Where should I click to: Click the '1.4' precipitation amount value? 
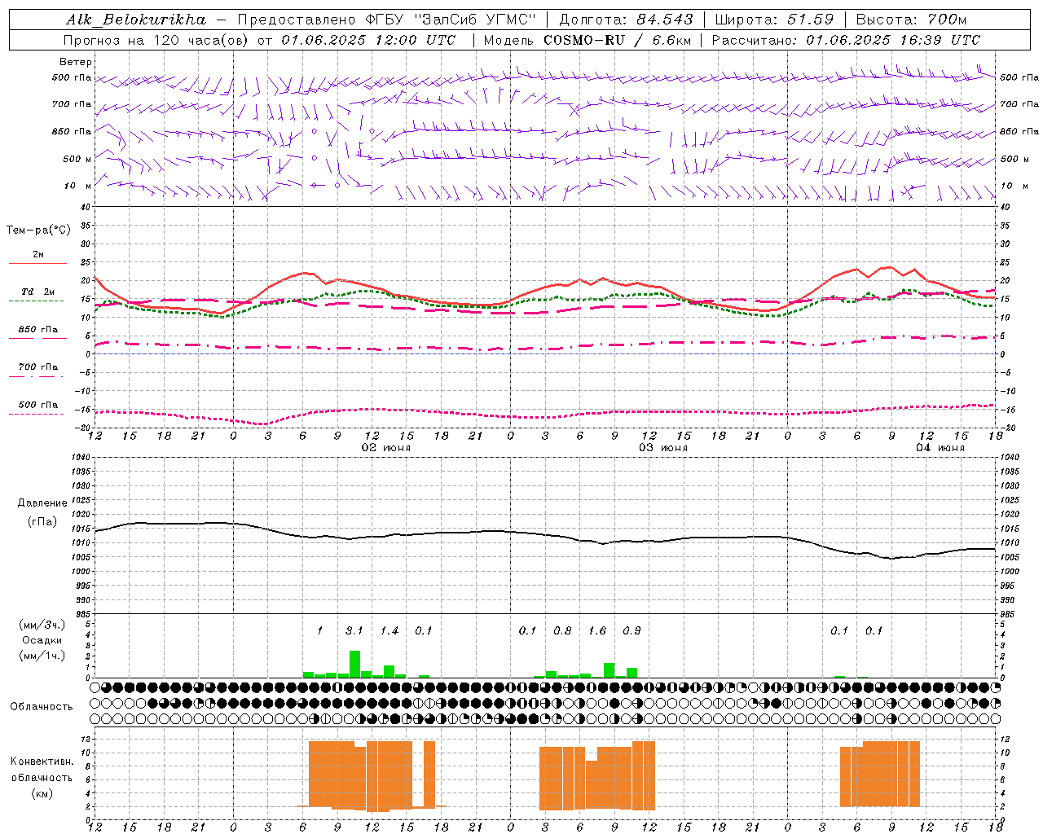[x=389, y=630]
